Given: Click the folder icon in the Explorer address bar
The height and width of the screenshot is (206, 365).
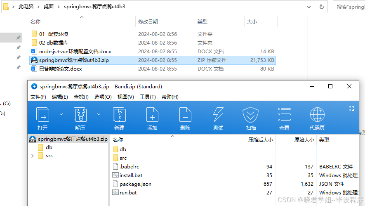Looking at the screenshot, I should (x=6, y=7).
